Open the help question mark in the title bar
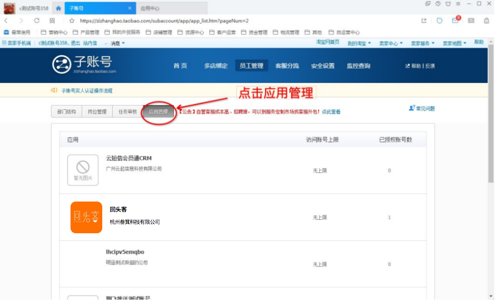Viewport: 496px width, 302px height. pyautogui.click(x=438, y=4)
